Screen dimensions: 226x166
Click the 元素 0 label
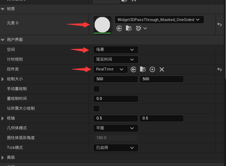(x=13, y=23)
